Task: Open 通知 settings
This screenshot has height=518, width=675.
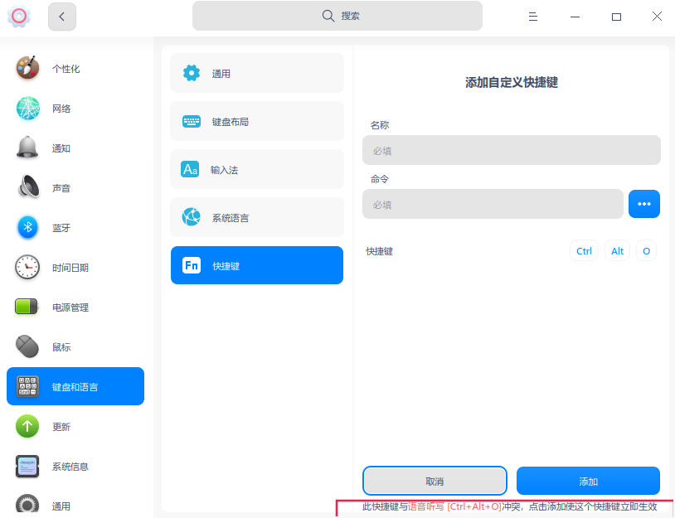Action: coord(75,148)
